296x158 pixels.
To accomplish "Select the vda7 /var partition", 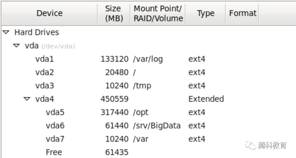I will click(x=55, y=139).
